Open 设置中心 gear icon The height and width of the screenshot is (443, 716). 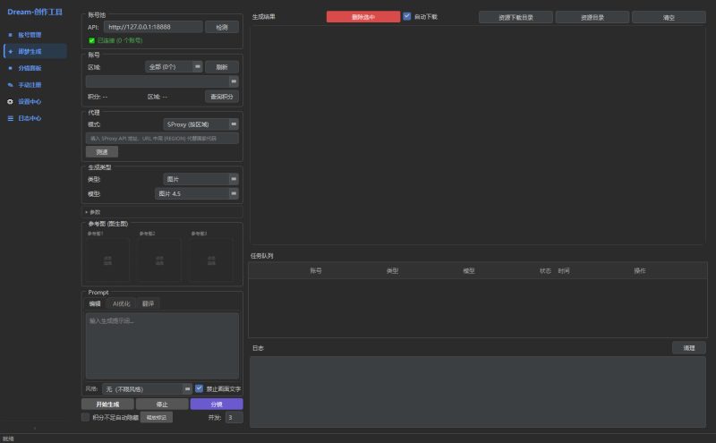11,101
